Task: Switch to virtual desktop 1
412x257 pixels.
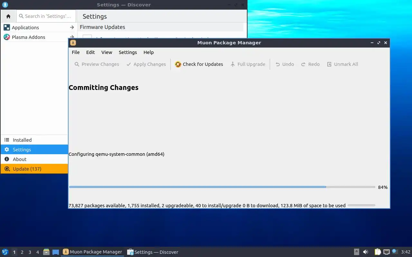Action: pos(14,252)
